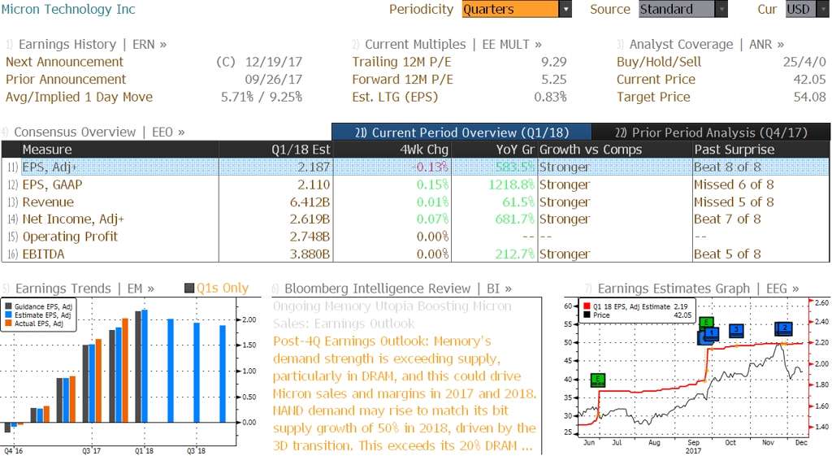Click Prior Announcement date 09/26/17

[273, 79]
